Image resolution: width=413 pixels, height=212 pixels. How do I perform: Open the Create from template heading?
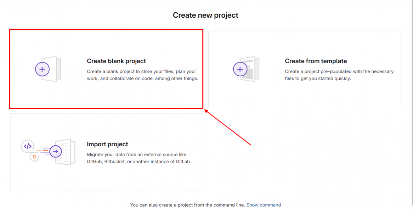tap(316, 61)
